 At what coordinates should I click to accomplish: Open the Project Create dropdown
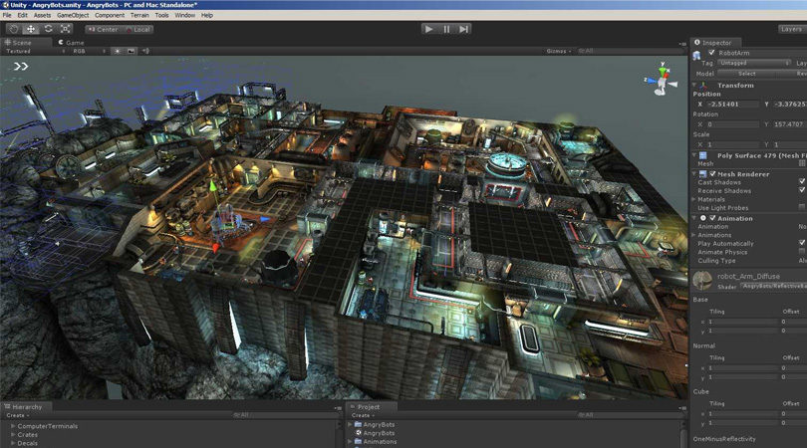tap(363, 415)
